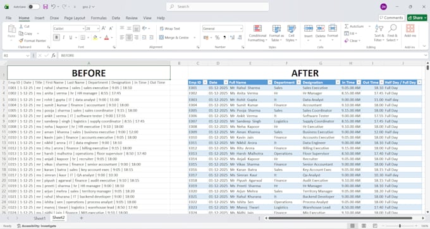Viewport: 430px width, 229px height.
Task: Click the Redo arrow icon
Action: 64,6
